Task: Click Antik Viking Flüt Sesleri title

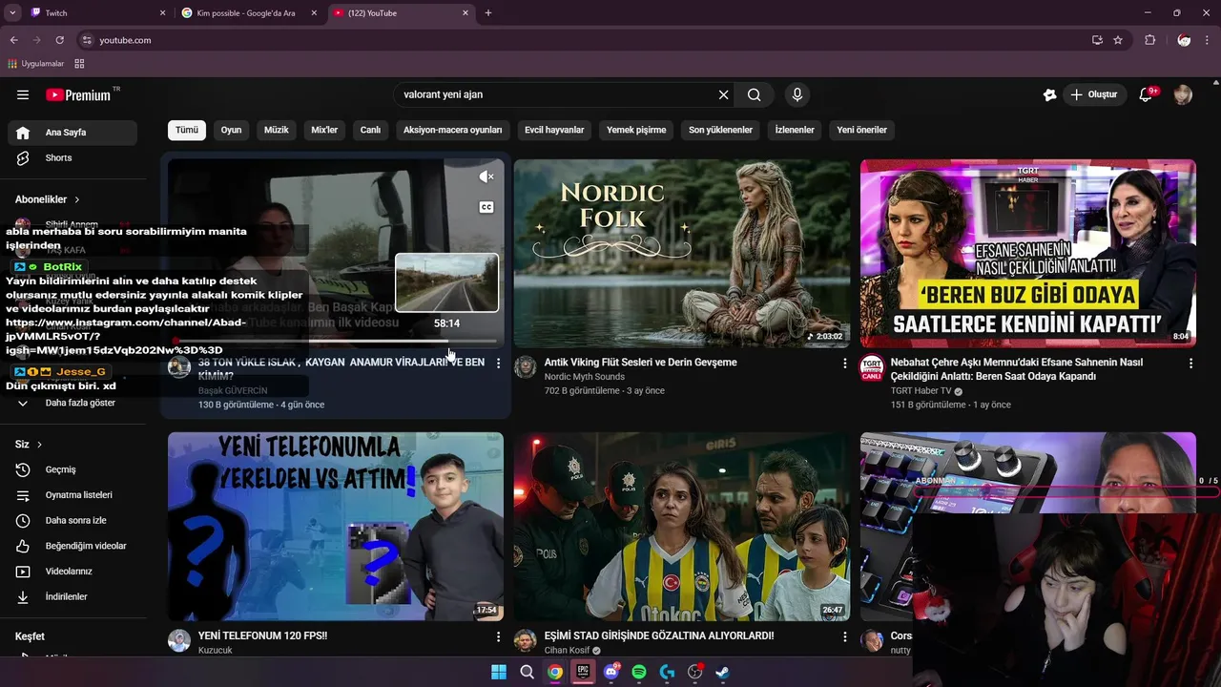Action: tap(640, 363)
